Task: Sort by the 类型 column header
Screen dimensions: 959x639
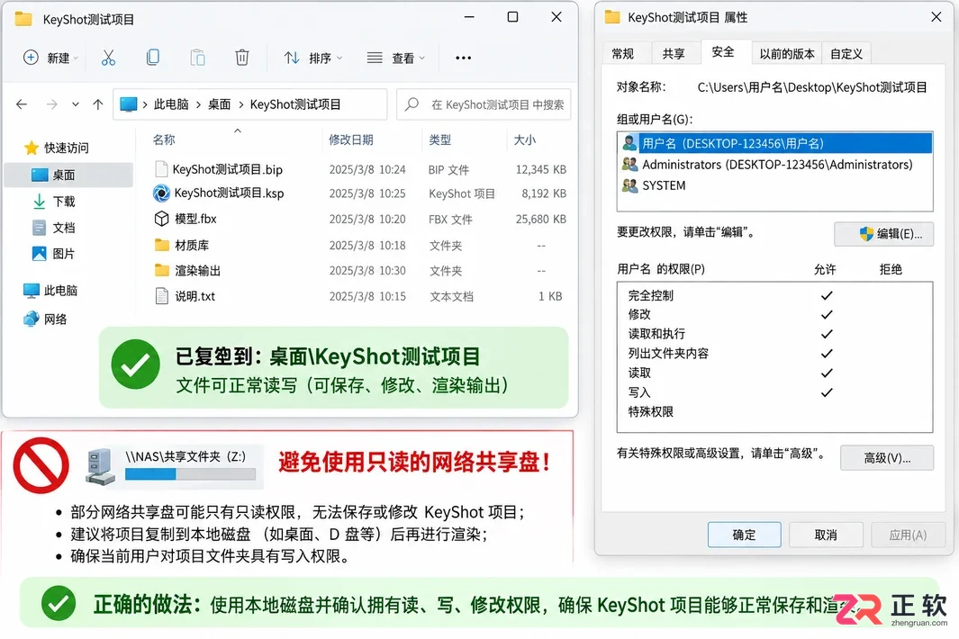Action: (439, 140)
